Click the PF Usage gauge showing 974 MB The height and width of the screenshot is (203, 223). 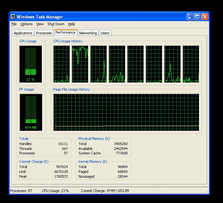31,112
